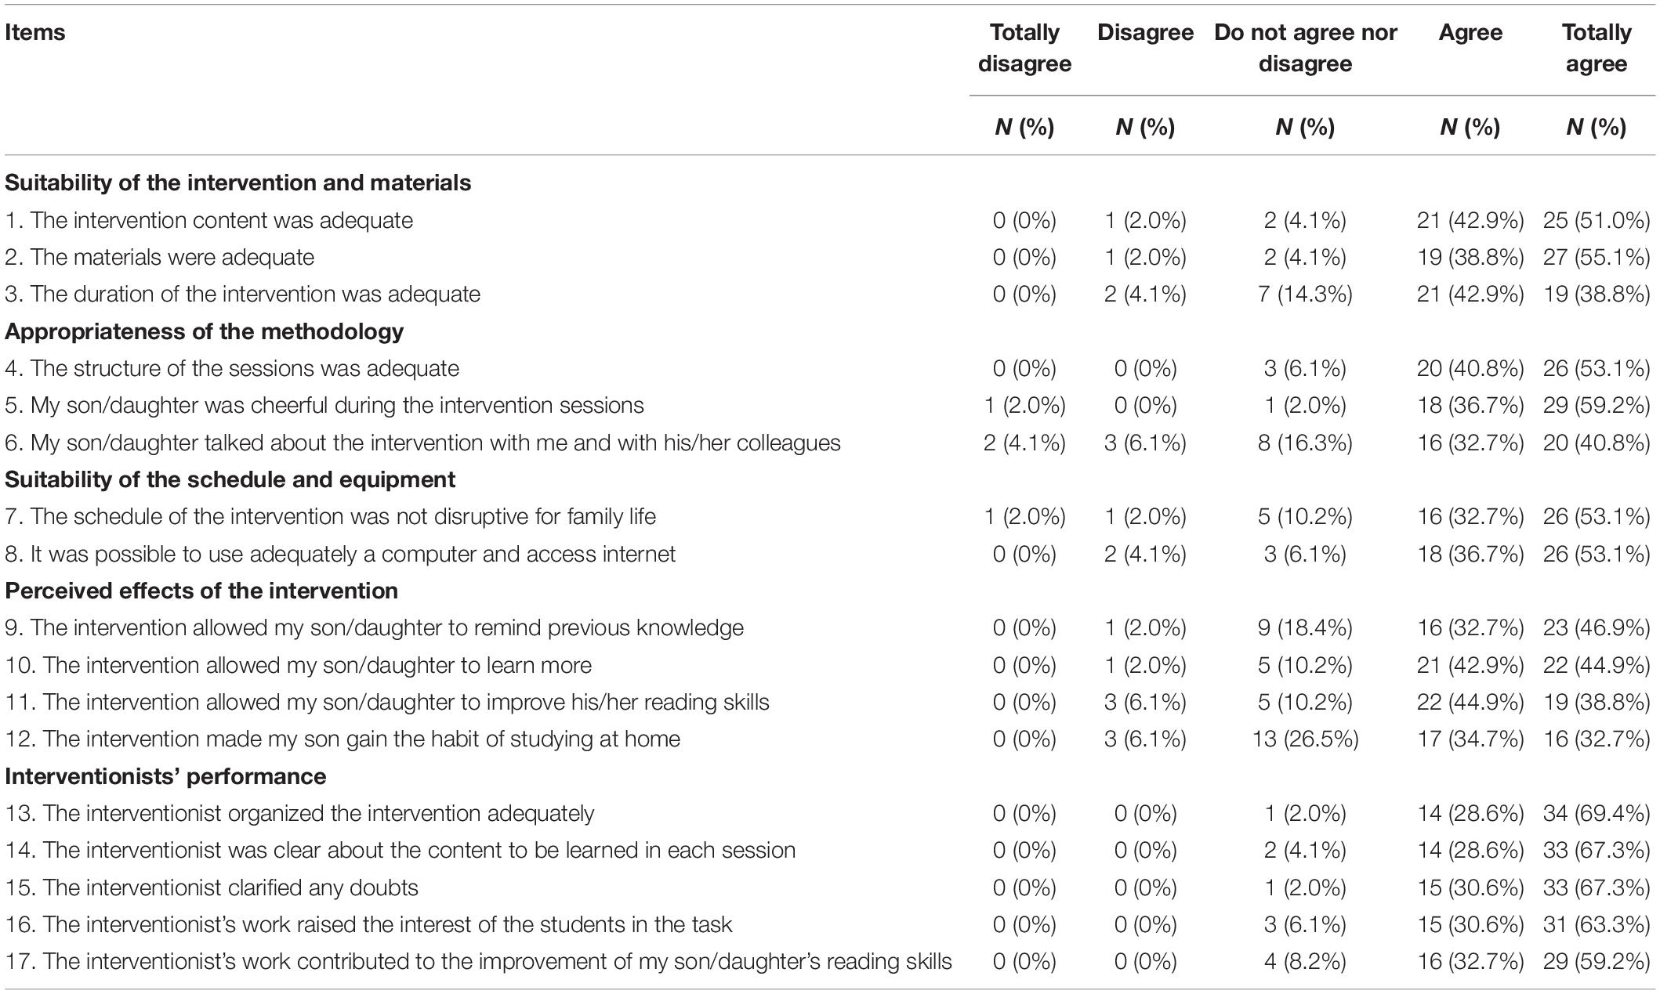Screen dimensions: 1660x994
Task: Select the '22 (44.9%)' Agree cell in row 11
Action: (1470, 703)
